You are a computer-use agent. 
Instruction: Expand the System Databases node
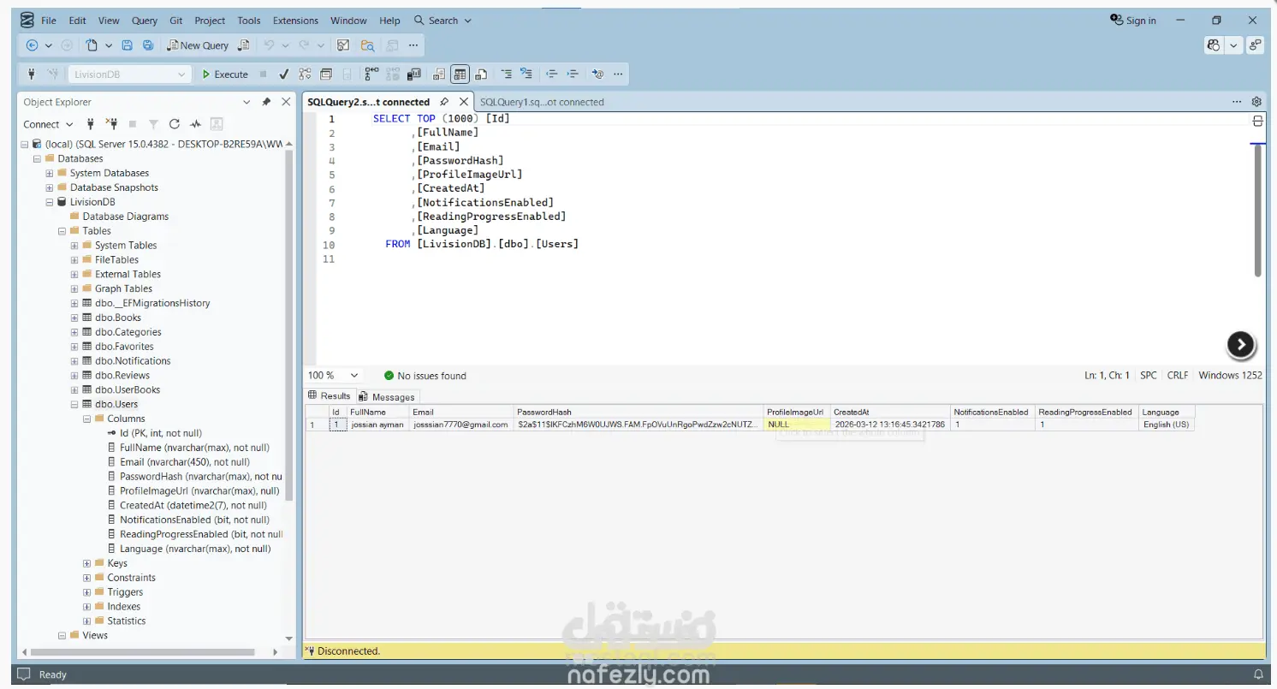click(x=49, y=173)
